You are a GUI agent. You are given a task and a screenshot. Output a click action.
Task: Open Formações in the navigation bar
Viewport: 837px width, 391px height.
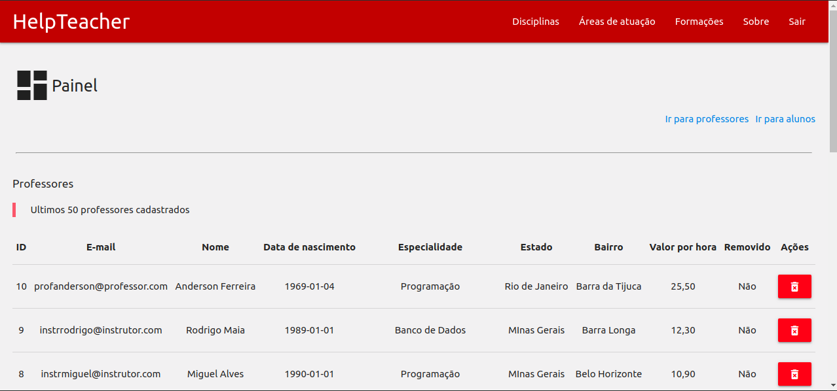(699, 22)
